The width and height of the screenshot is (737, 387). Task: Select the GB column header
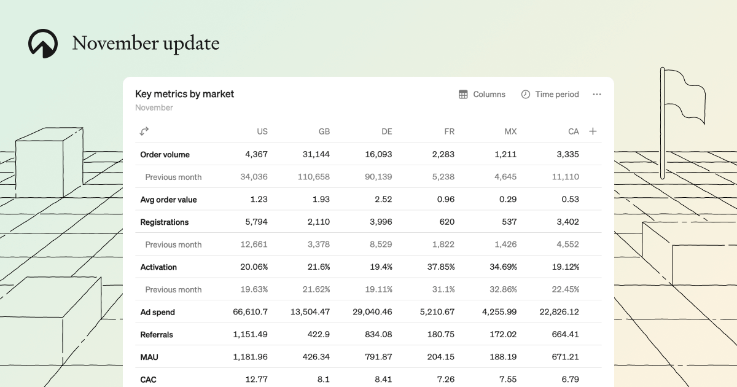click(324, 131)
